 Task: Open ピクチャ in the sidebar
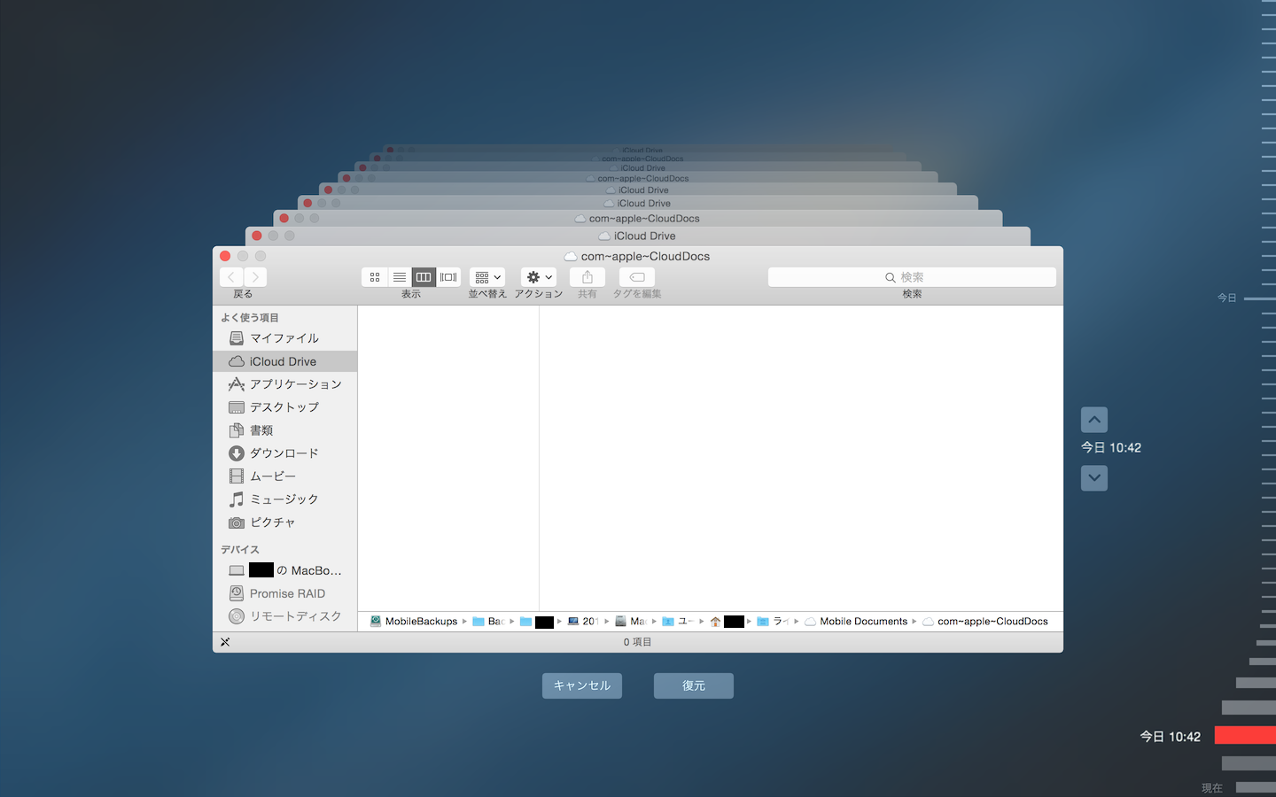(x=284, y=522)
